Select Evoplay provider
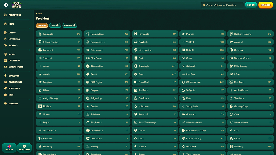The height and width of the screenshot is (155, 276). [107, 90]
